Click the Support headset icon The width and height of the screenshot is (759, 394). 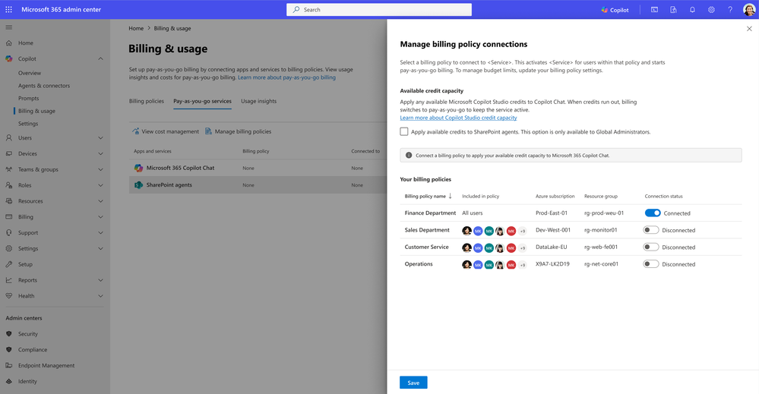click(x=8, y=232)
